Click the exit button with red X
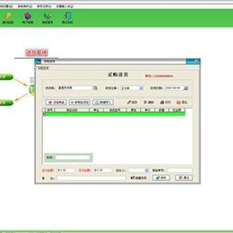This screenshot has height=233, width=233. [x=184, y=178]
